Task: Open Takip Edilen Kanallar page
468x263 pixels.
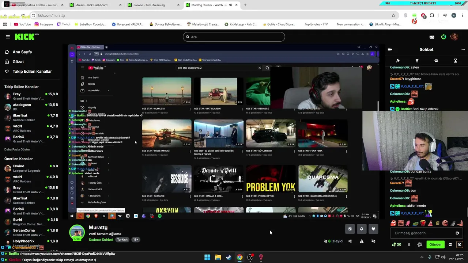Action: (x=28, y=71)
